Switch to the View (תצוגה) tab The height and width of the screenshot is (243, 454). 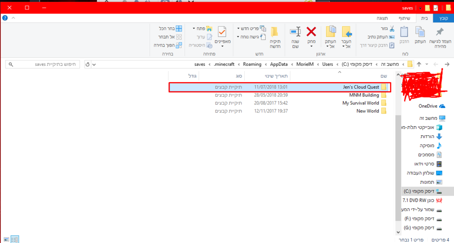pyautogui.click(x=381, y=18)
